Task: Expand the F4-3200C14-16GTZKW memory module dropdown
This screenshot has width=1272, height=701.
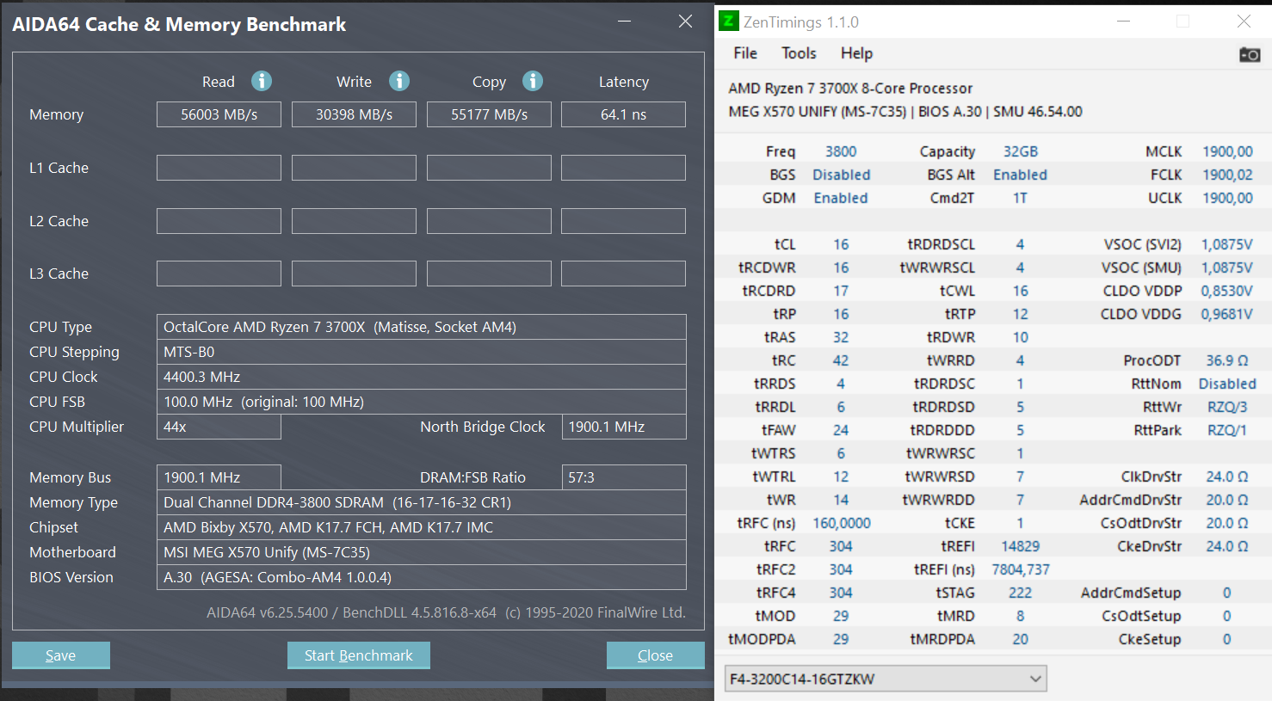Action: click(886, 679)
